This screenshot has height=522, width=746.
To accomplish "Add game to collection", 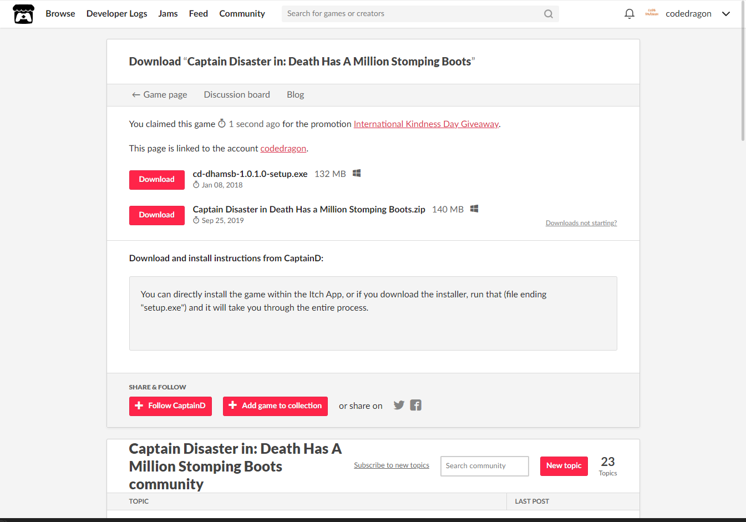I will (x=275, y=406).
